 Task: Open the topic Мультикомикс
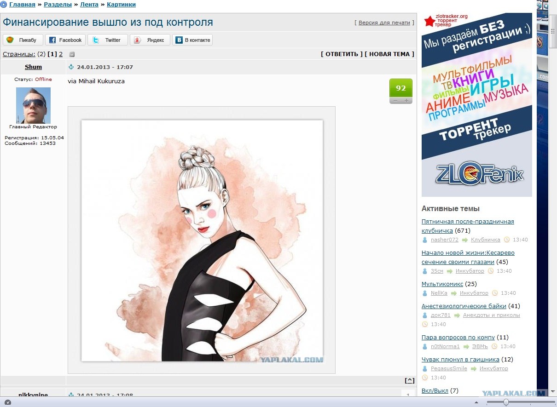[442, 284]
